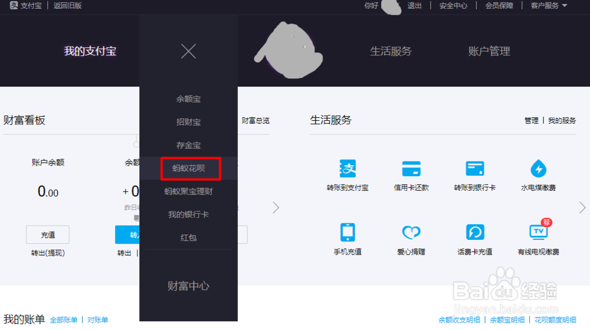Open 水电煤缴费 utilities payment icon
This screenshot has height=330, width=590.
point(539,169)
